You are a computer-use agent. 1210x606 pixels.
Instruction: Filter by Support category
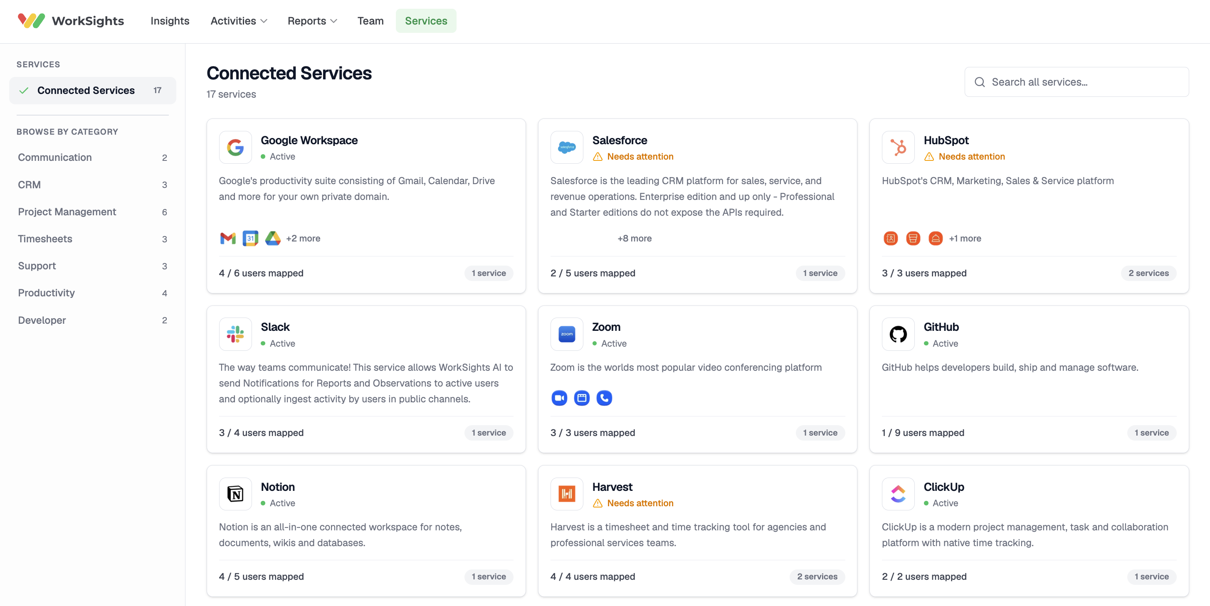[93, 266]
